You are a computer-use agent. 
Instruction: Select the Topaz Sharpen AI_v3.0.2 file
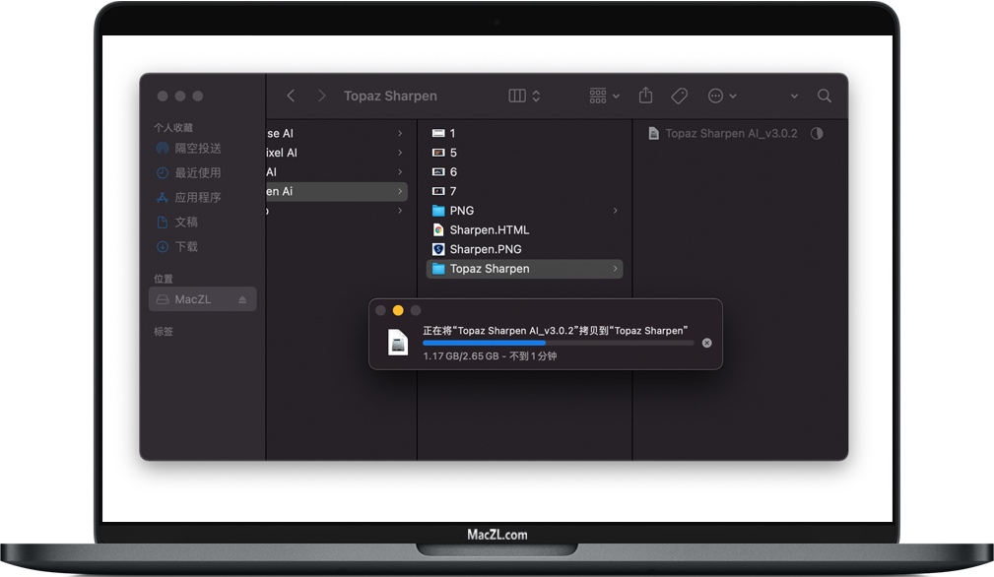[730, 134]
